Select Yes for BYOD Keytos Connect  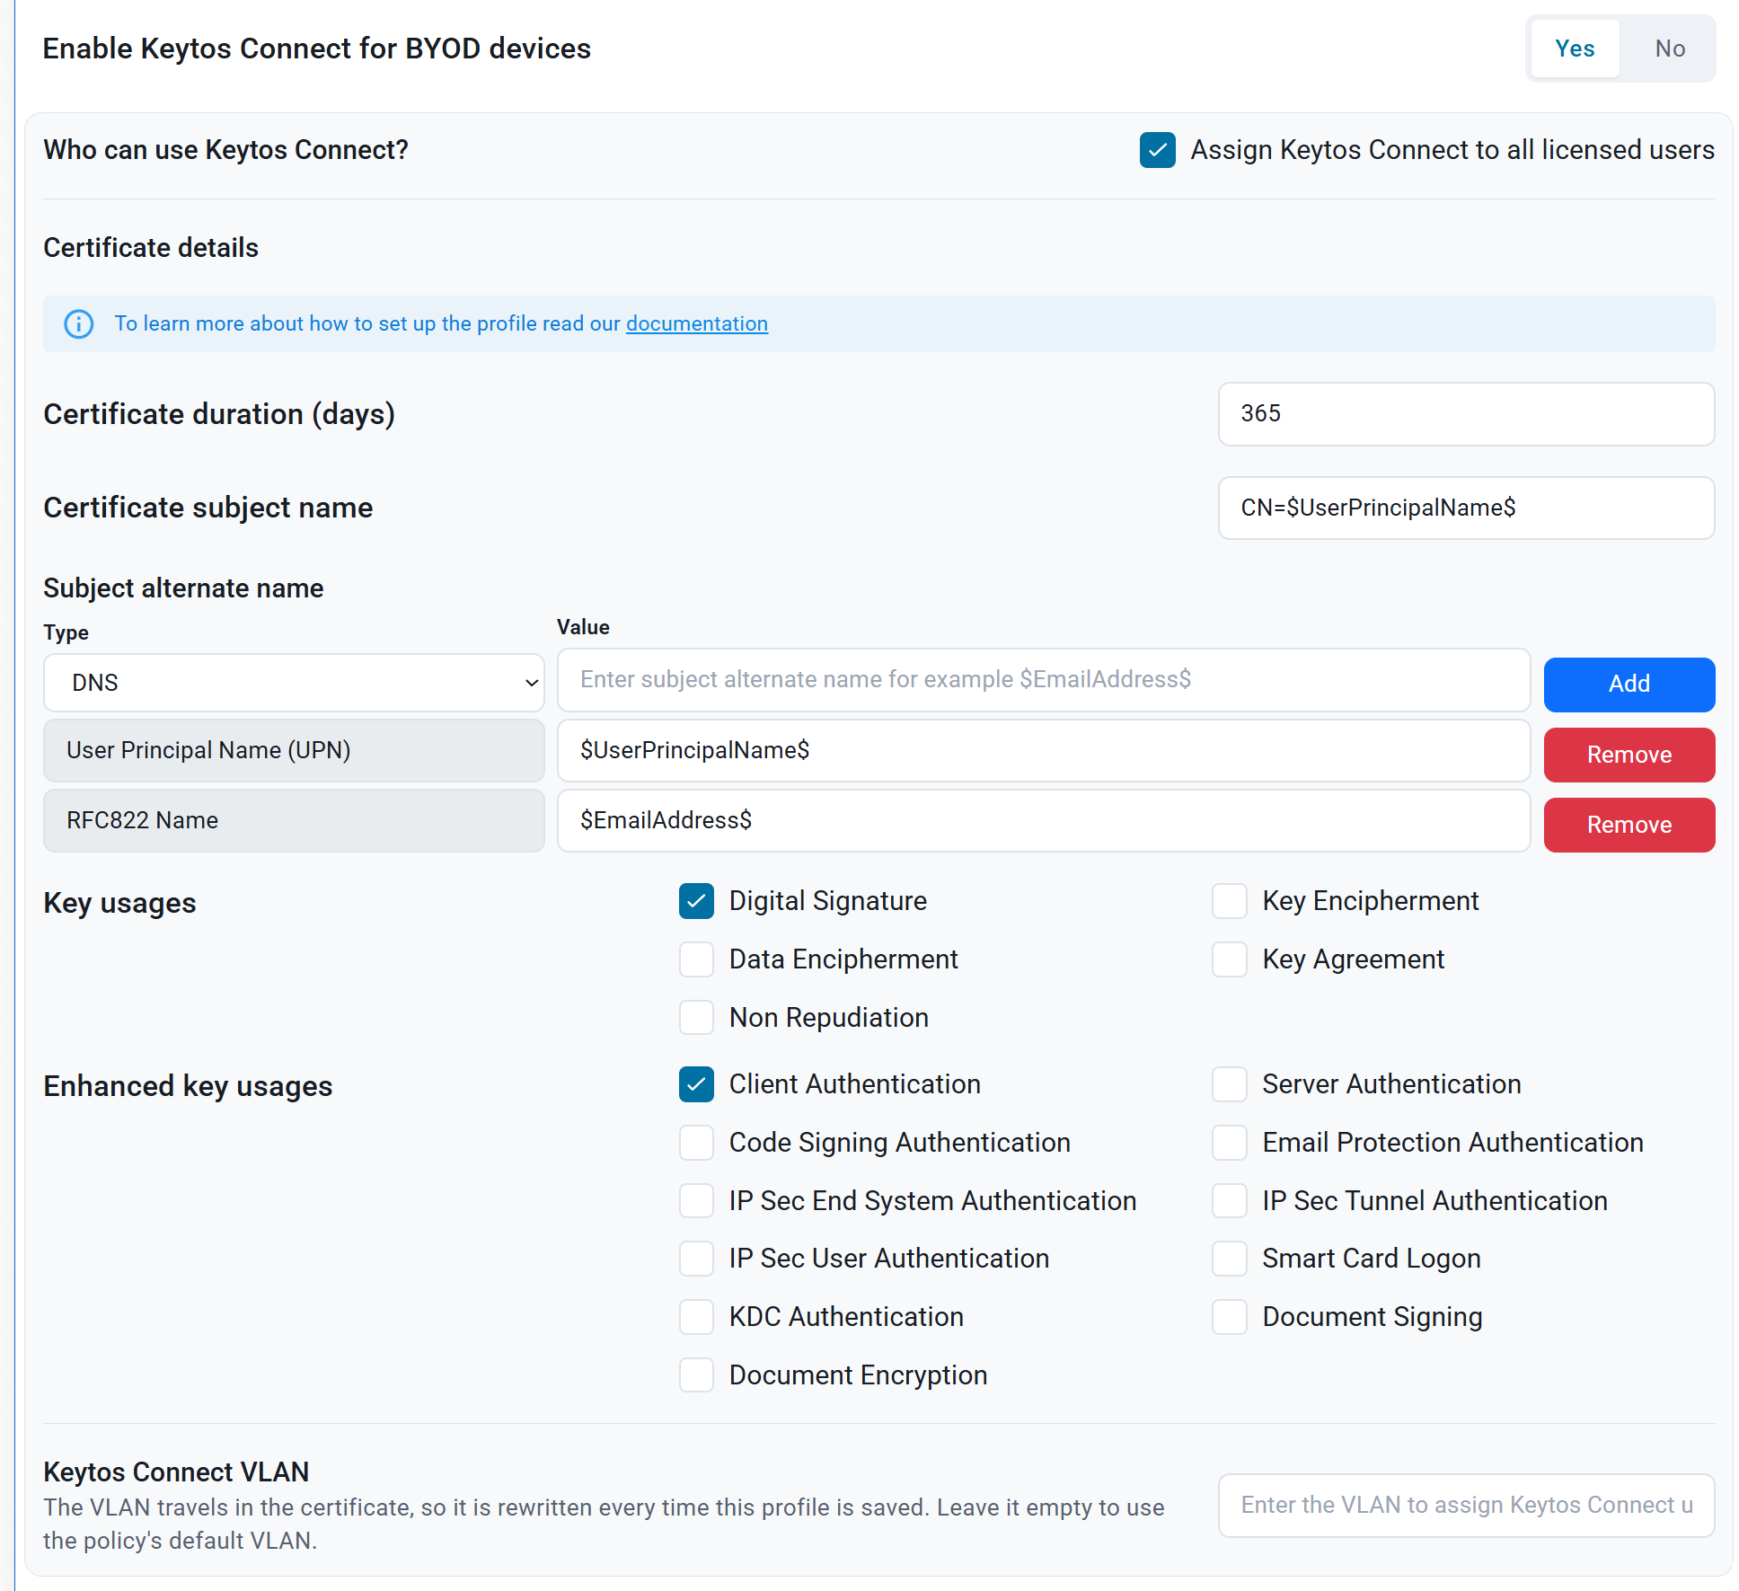click(1575, 49)
